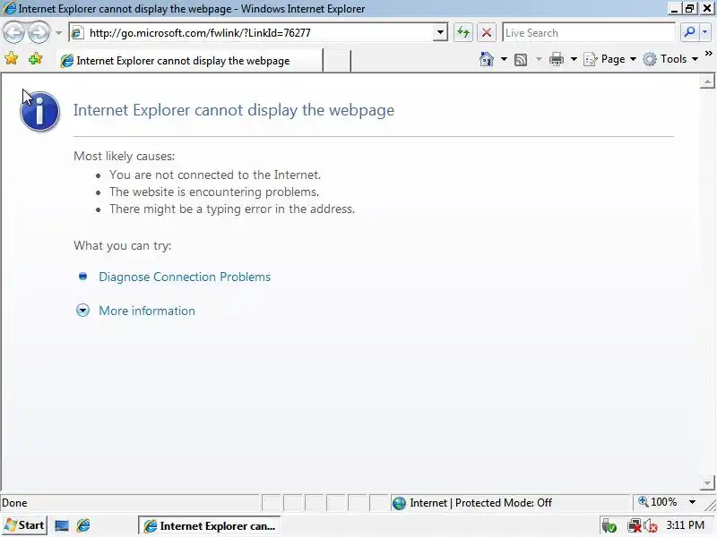
Task: Click the 'Done' status bar text
Action: (x=14, y=503)
